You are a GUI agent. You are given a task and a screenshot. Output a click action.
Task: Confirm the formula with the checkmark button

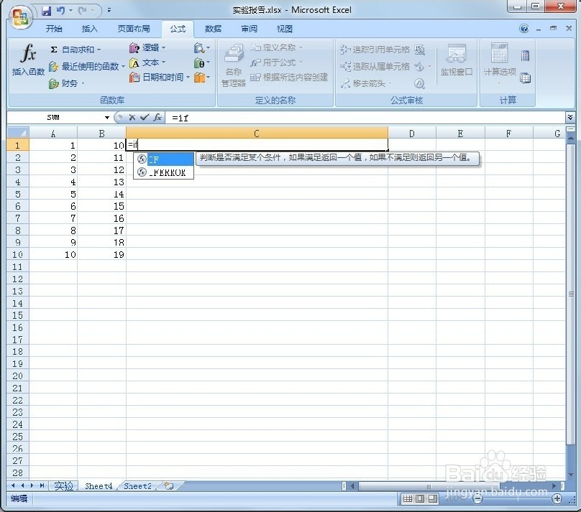(144, 116)
